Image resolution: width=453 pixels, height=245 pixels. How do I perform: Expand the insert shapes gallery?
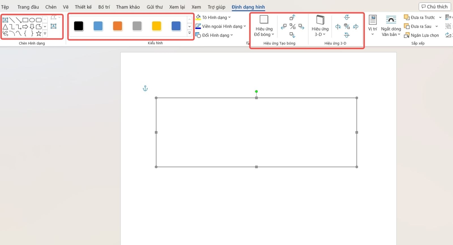click(x=45, y=34)
